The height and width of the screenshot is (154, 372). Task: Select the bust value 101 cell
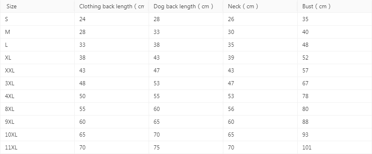[334, 147]
